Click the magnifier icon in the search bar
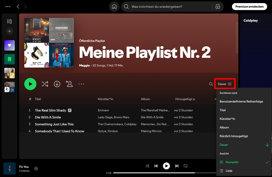Image resolution: width=272 pixels, height=177 pixels. point(126,6)
